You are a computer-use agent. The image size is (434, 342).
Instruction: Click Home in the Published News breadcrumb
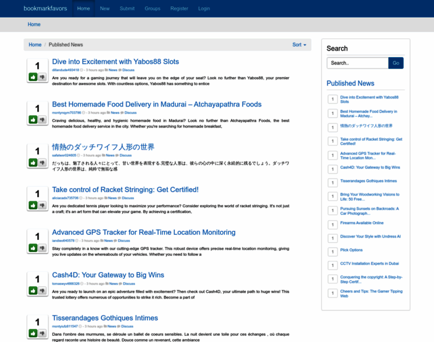tap(35, 45)
